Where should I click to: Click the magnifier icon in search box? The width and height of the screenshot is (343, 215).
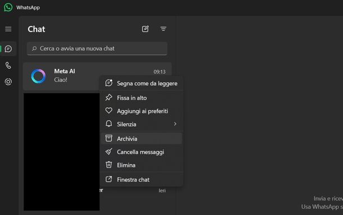click(34, 48)
